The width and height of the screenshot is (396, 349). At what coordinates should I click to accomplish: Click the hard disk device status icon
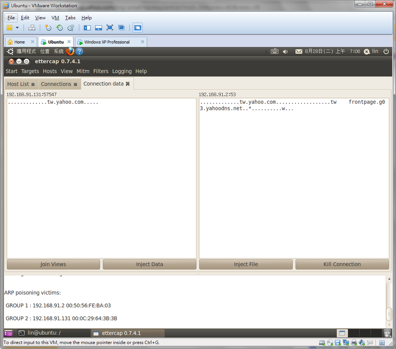tap(322, 343)
